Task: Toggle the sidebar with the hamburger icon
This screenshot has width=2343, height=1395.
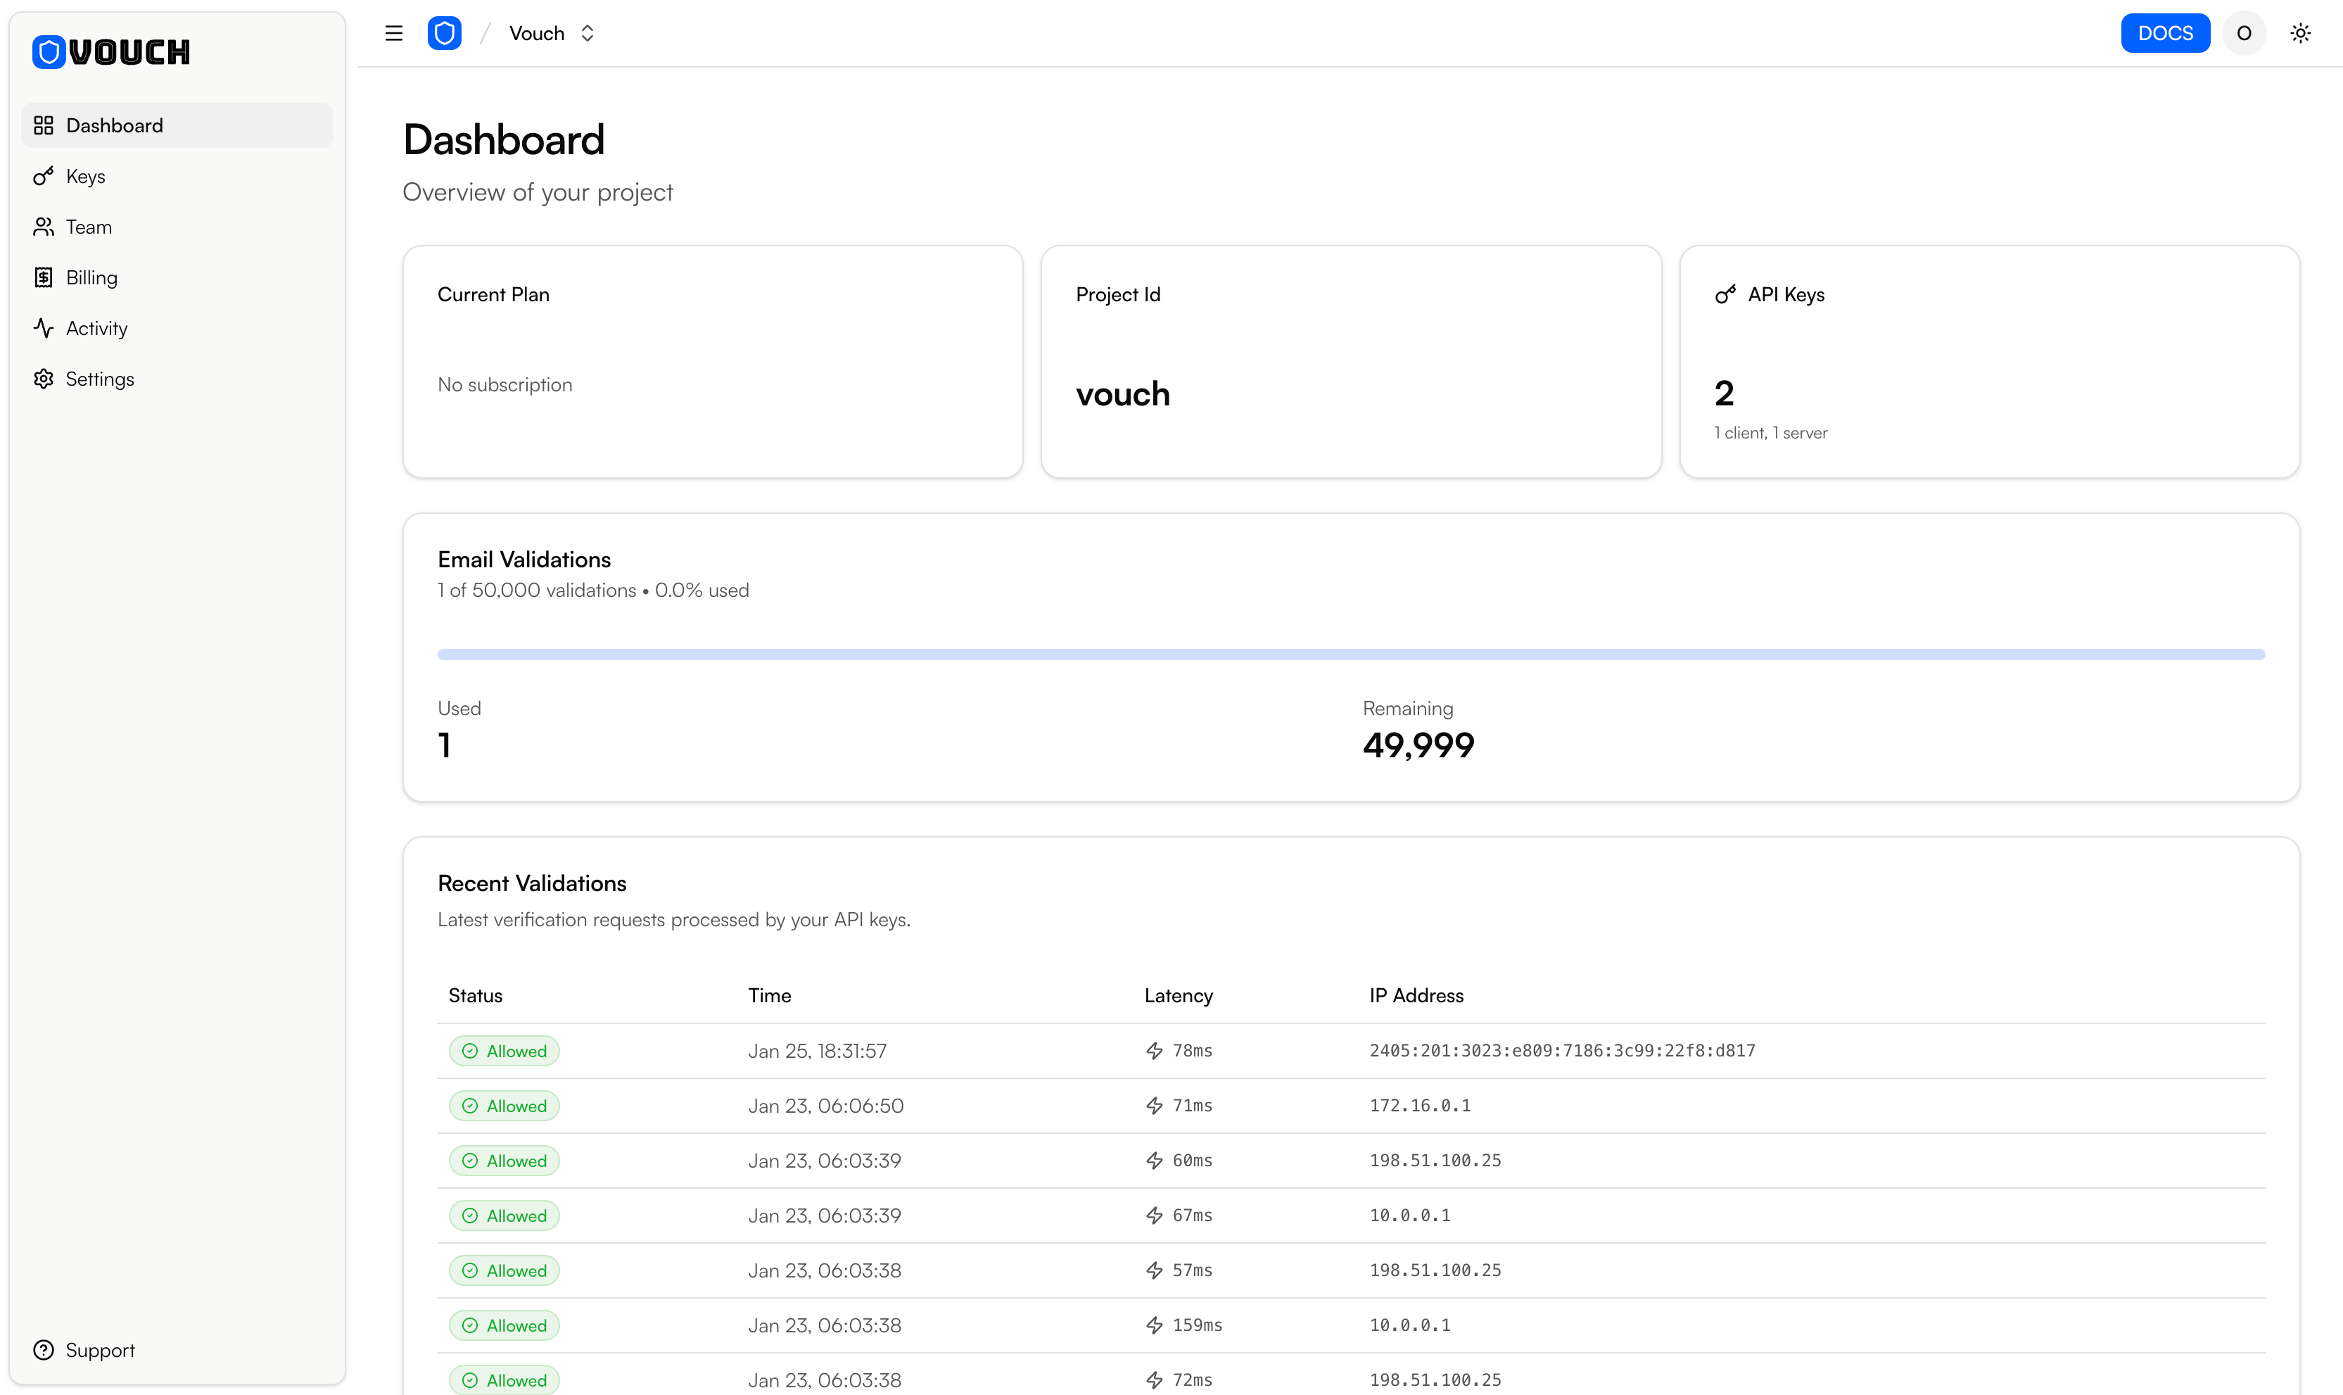Action: tap(393, 34)
